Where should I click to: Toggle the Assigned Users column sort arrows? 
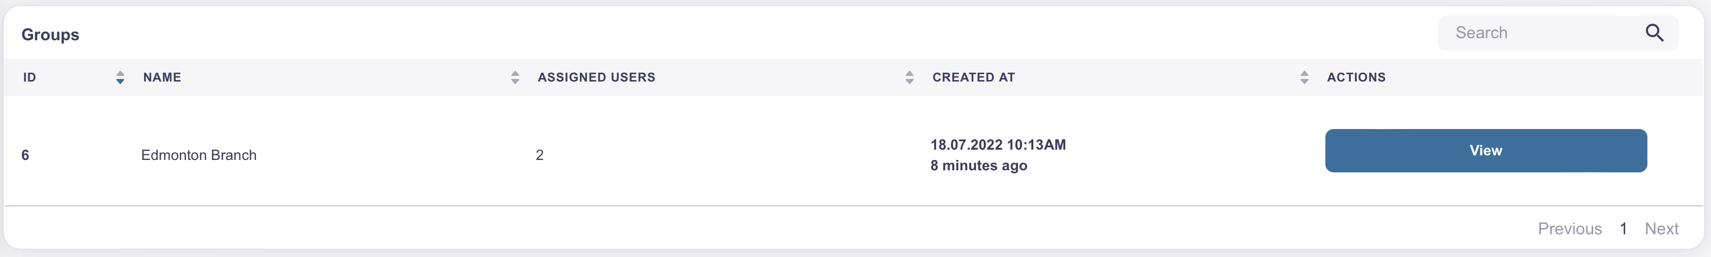909,77
